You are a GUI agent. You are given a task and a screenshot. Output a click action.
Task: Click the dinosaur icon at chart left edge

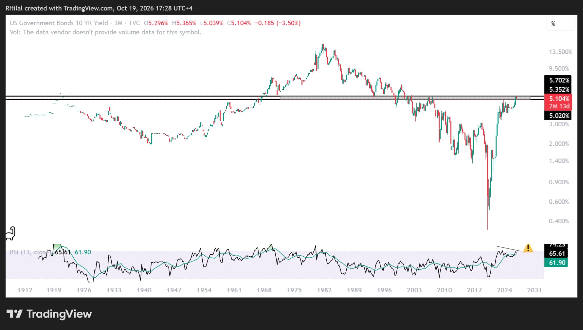10,233
